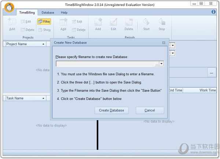Add a new period in Periods group
This screenshot has width=220, height=159.
click(98, 24)
